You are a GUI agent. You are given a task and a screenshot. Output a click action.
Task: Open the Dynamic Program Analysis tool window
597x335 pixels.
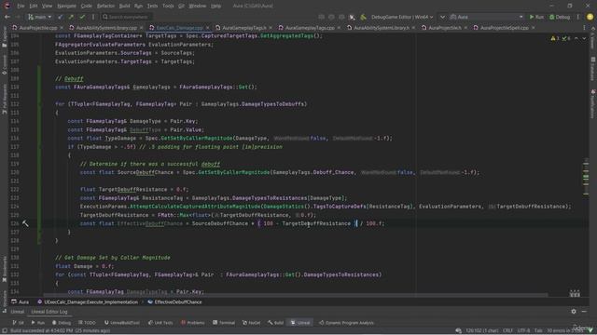point(346,323)
